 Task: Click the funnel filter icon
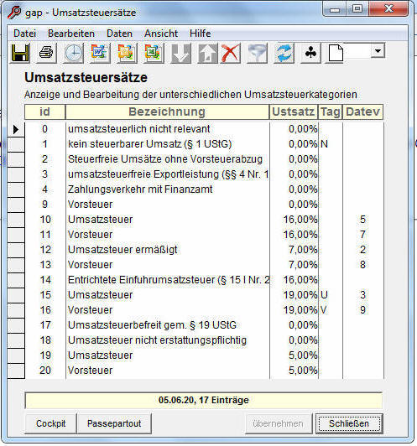pos(257,53)
